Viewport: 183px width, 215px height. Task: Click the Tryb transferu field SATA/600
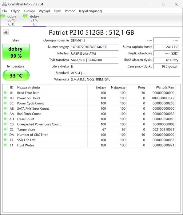coord(94,60)
